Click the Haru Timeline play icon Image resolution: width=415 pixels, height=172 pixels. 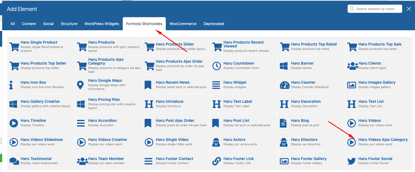(14, 123)
